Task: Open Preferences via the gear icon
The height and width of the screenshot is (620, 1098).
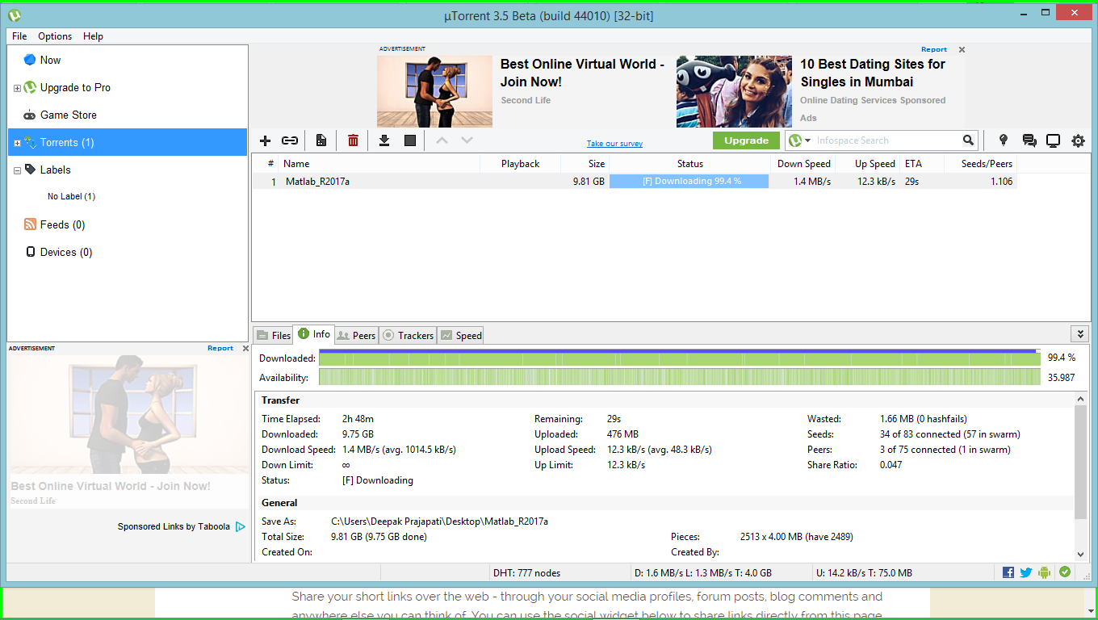Action: [1078, 140]
